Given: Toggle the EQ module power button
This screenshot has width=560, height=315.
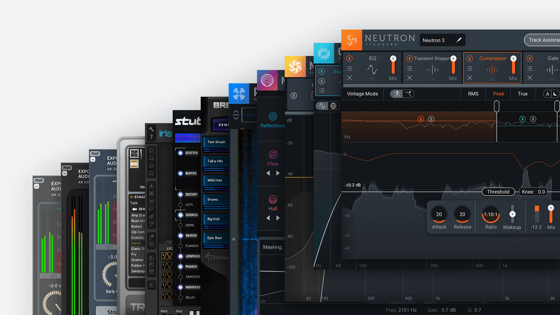Looking at the screenshot, I should 349,58.
